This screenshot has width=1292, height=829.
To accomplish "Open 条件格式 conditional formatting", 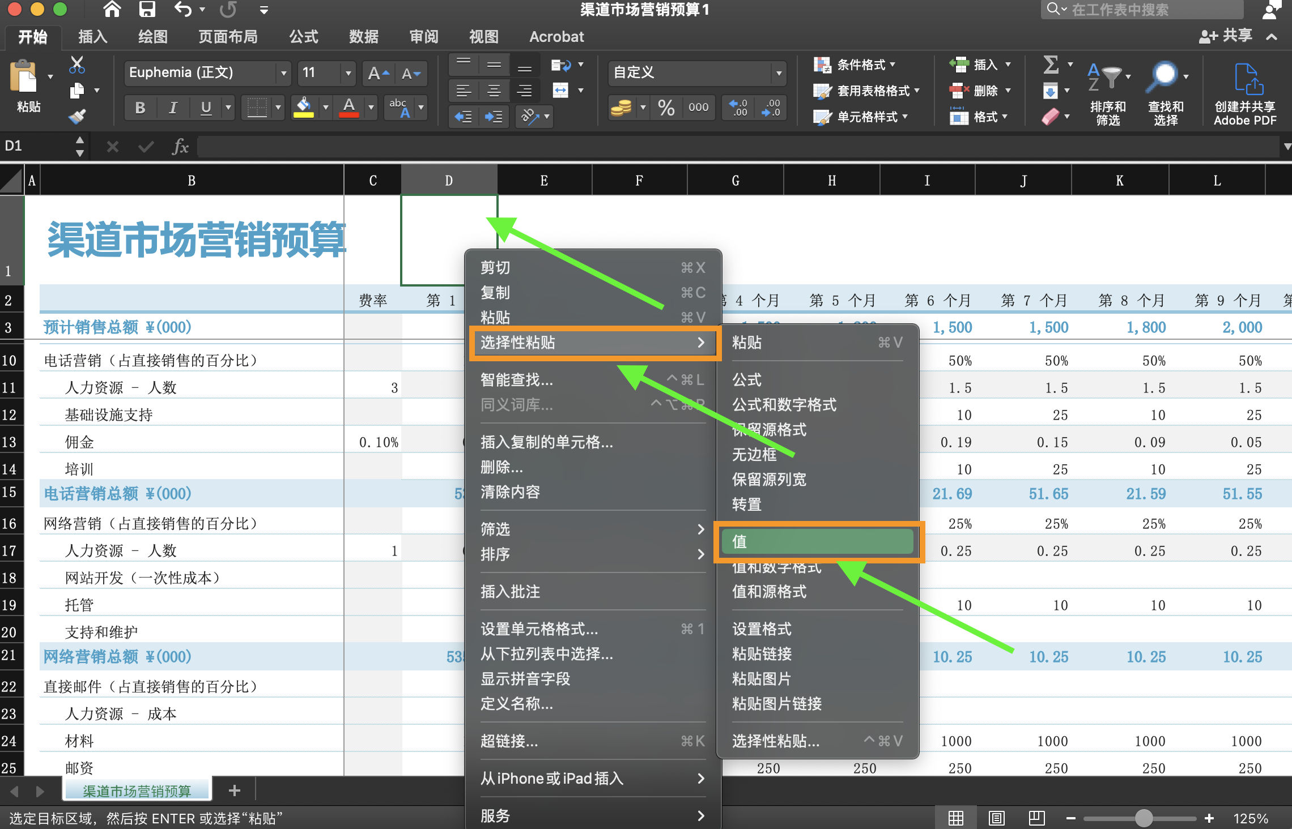I will click(x=855, y=65).
